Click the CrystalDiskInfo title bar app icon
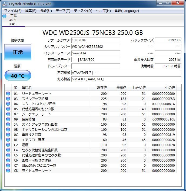 click(4, 4)
